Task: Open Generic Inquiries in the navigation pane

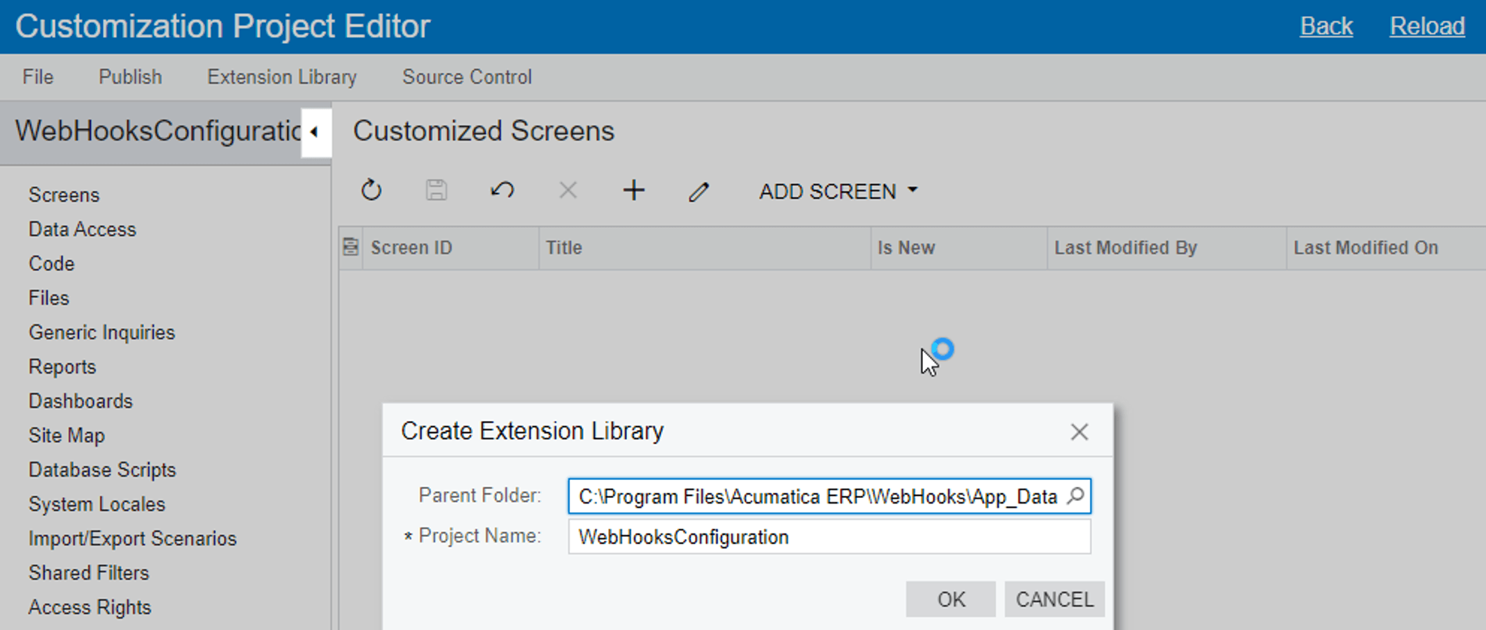Action: click(x=101, y=333)
